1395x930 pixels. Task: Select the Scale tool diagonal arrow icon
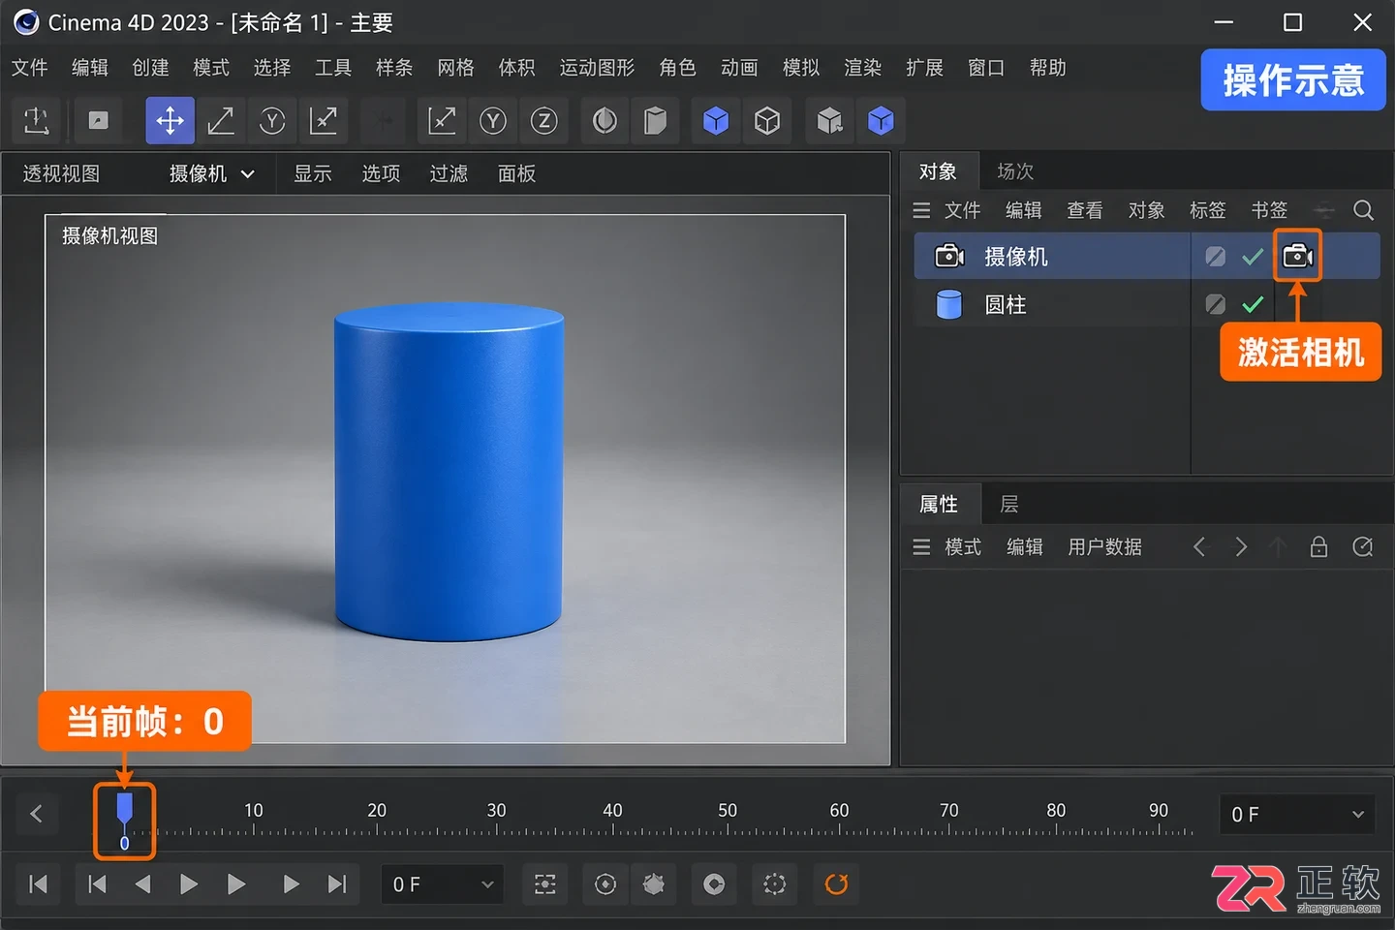coord(221,121)
